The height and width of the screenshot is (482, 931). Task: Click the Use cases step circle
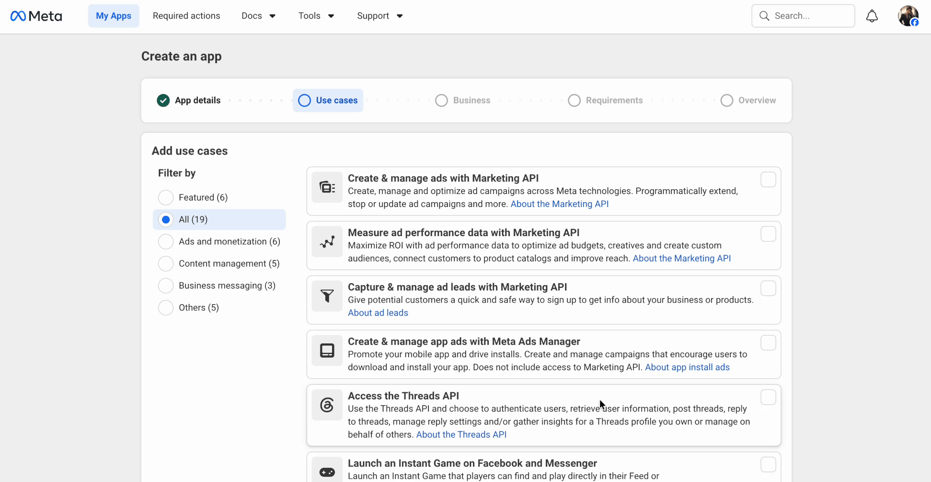pos(305,100)
